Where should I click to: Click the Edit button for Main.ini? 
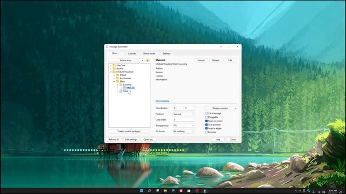230,60
